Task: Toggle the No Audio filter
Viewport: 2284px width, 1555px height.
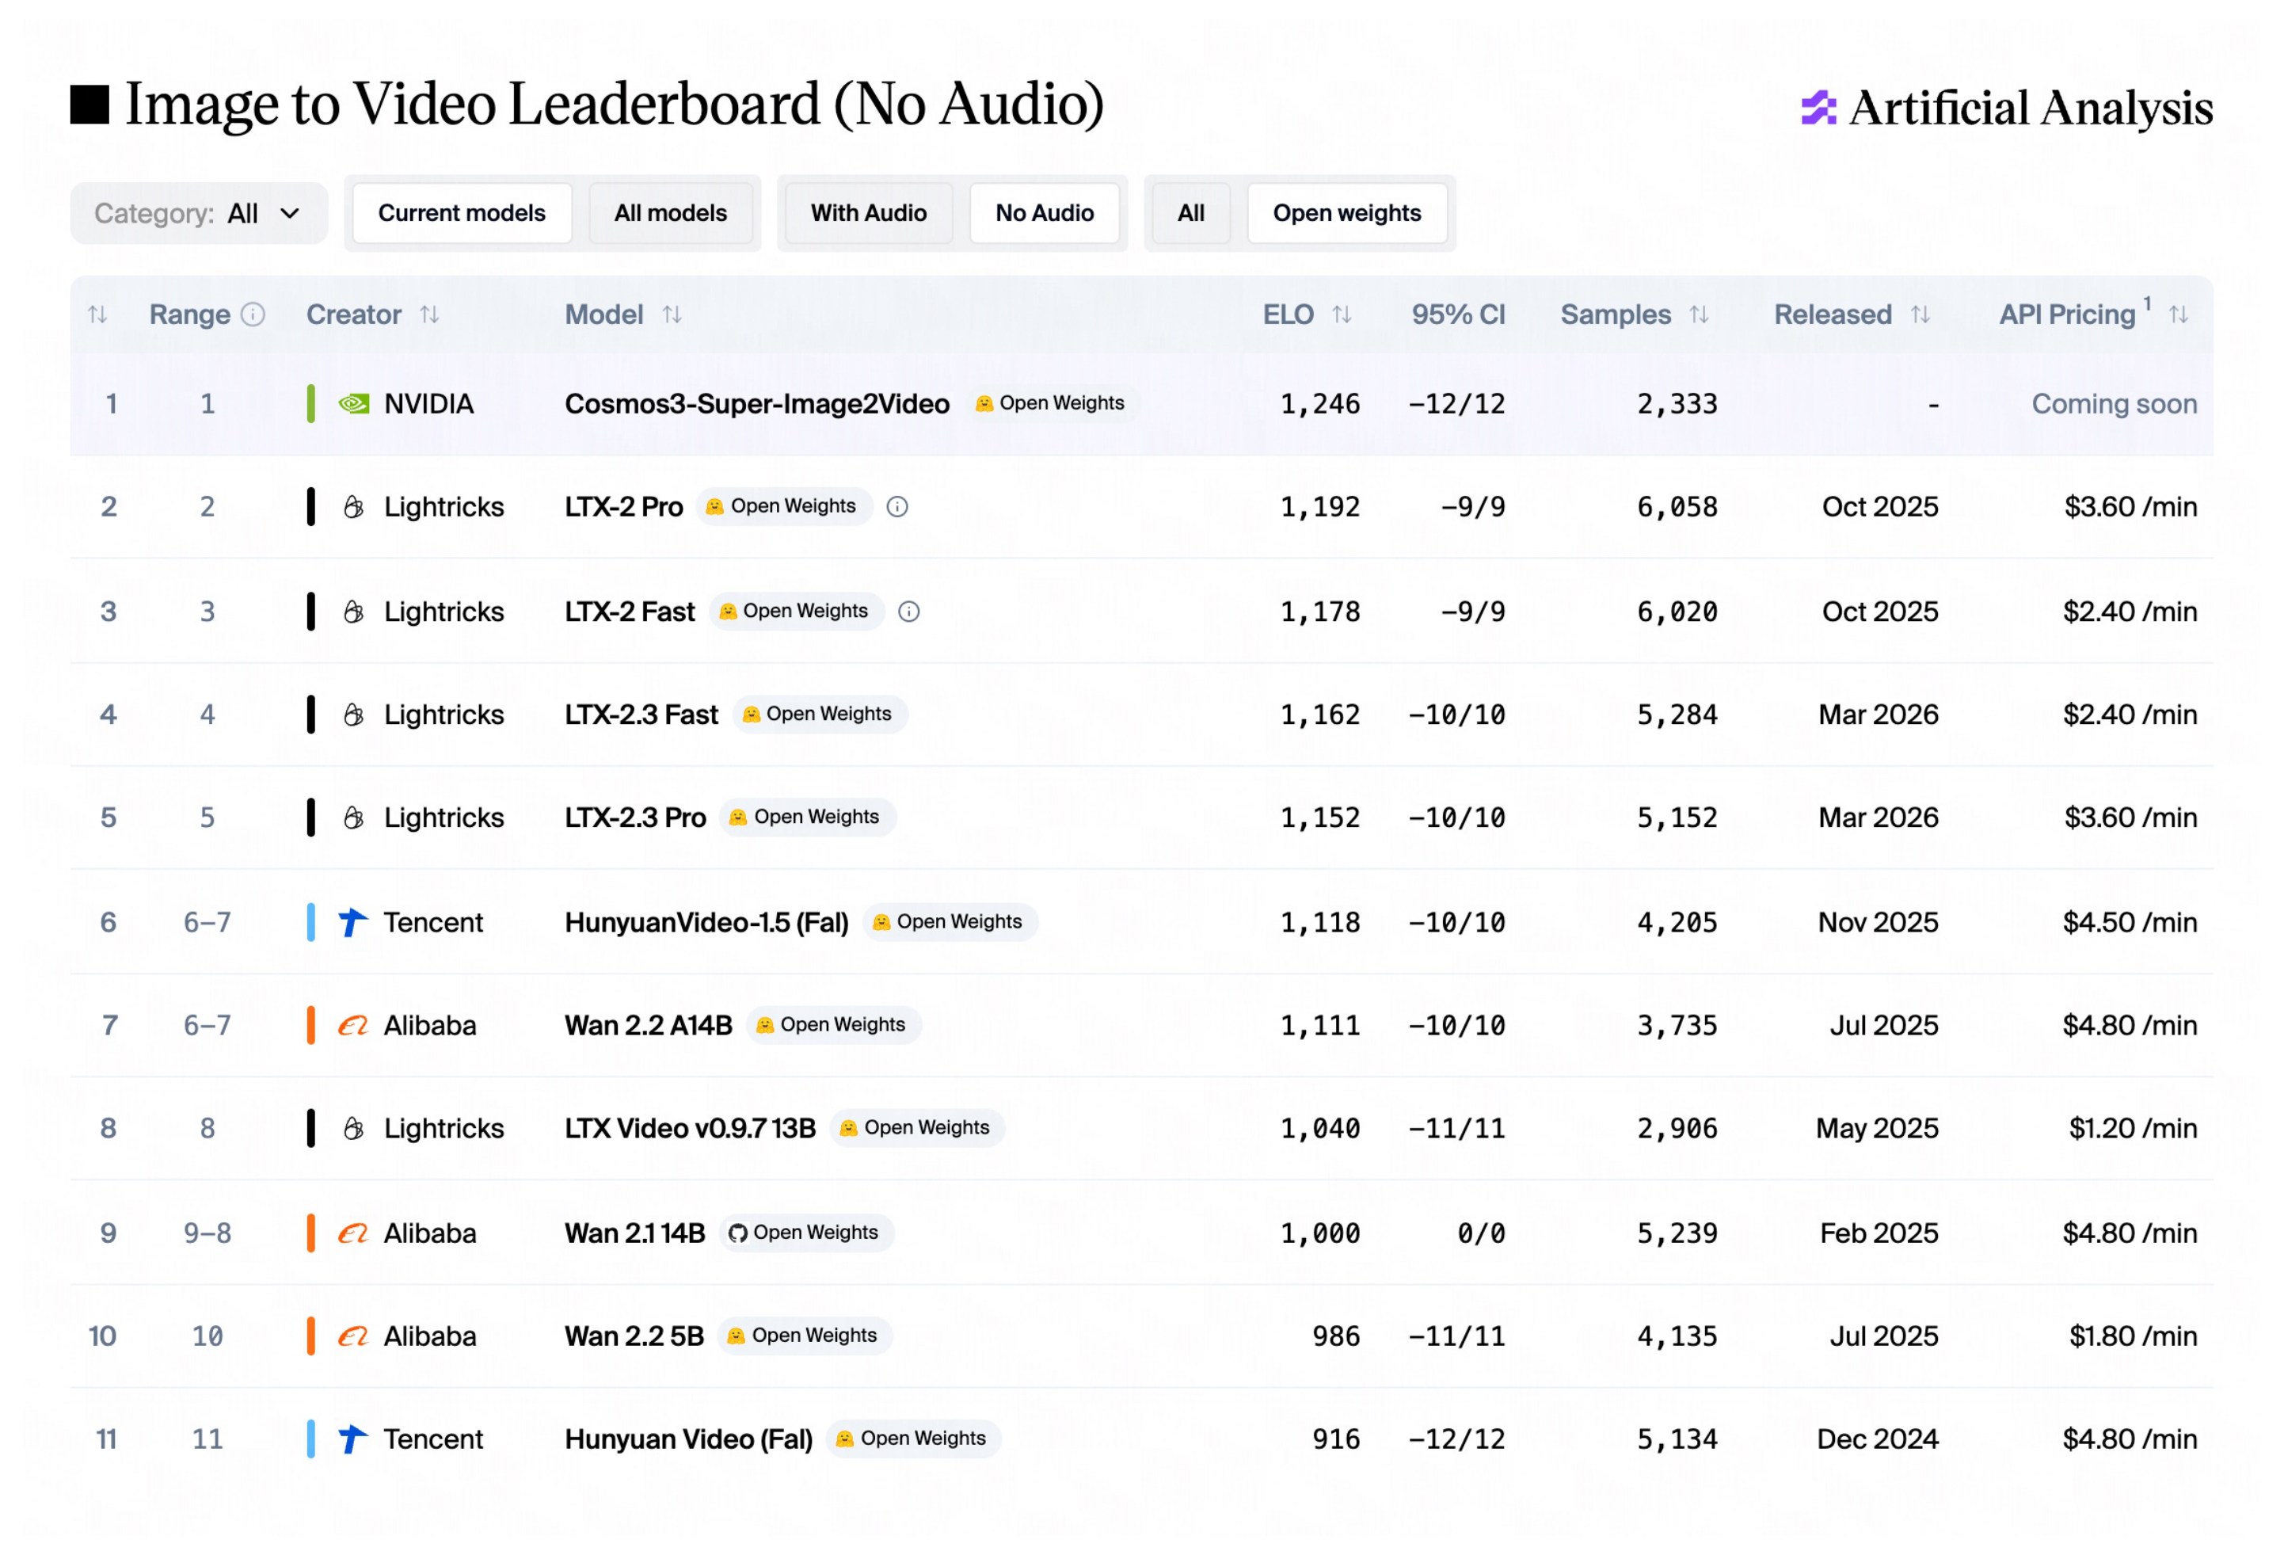Action: tap(1045, 213)
